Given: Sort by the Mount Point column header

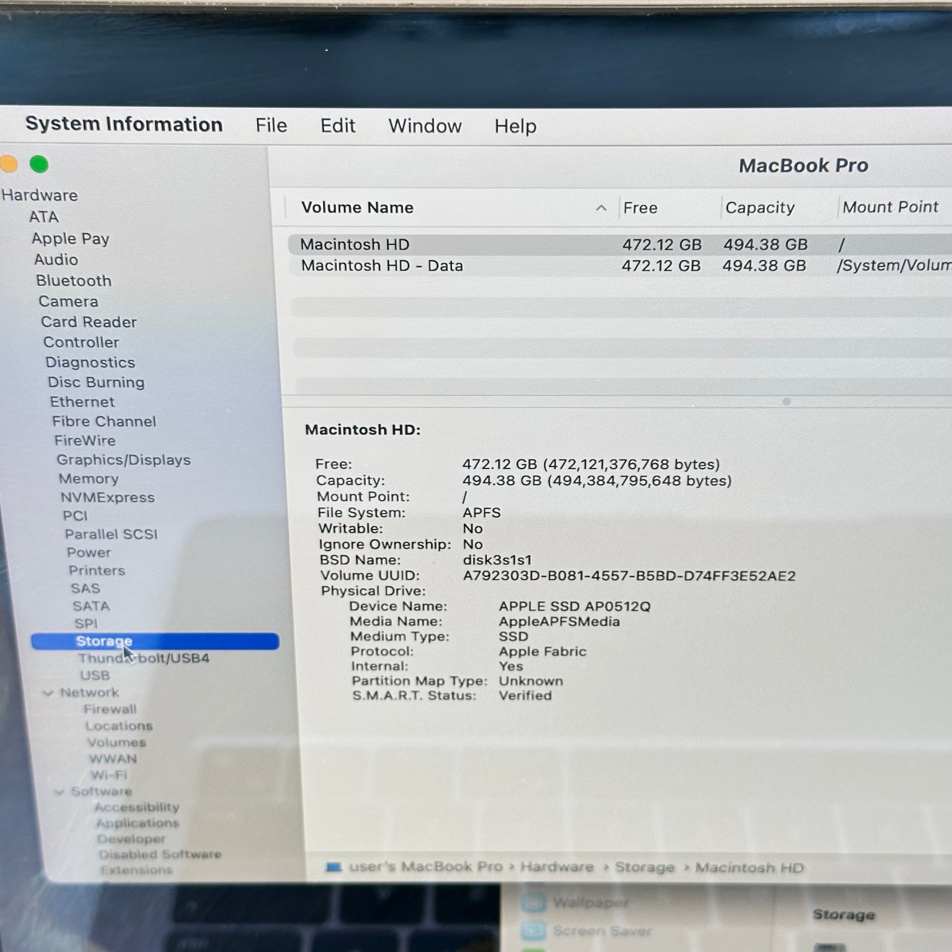Looking at the screenshot, I should coord(890,207).
